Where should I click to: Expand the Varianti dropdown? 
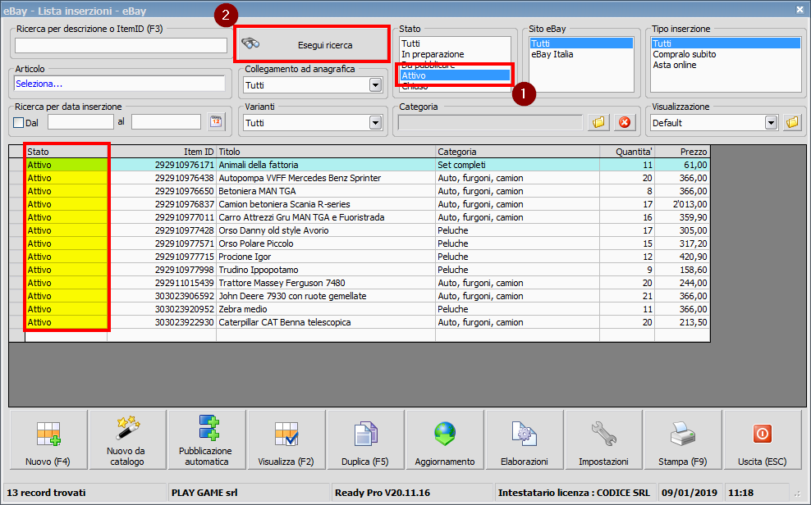coord(375,123)
